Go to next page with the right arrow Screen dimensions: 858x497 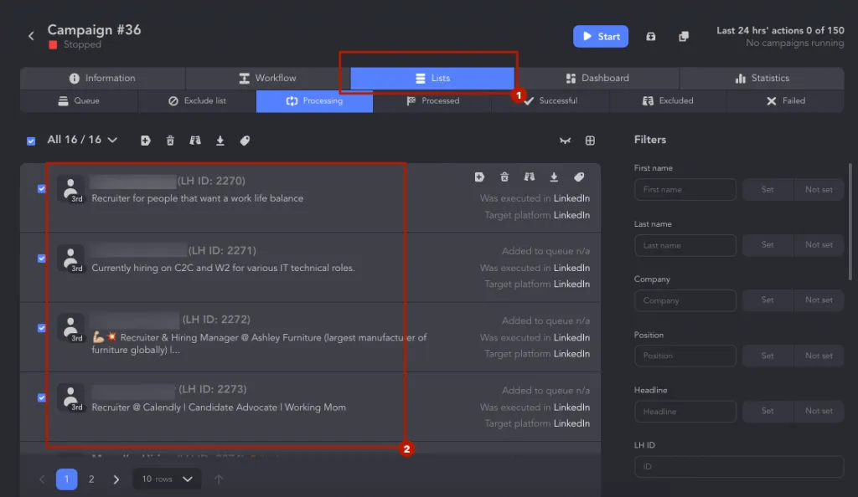pyautogui.click(x=116, y=479)
